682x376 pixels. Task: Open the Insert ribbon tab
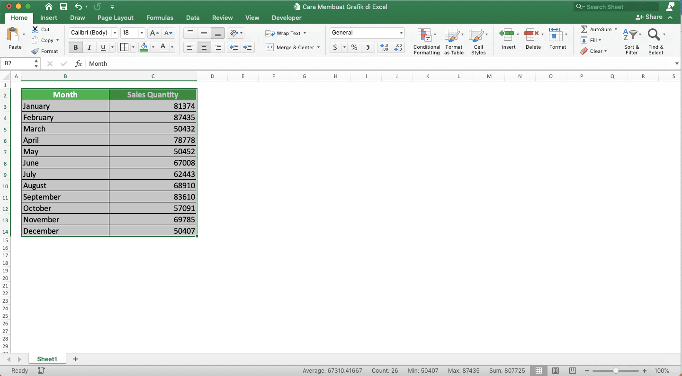pyautogui.click(x=49, y=18)
